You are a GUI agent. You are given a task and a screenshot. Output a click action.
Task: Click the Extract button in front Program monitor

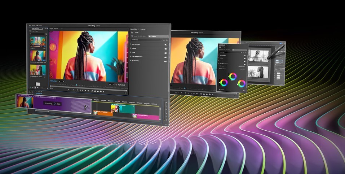[x=95, y=91]
